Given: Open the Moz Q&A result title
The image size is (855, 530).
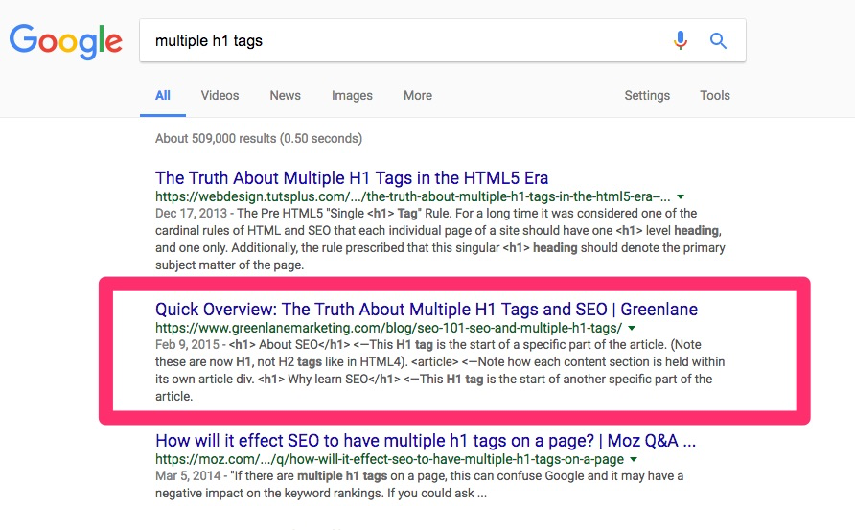Looking at the screenshot, I should point(426,441).
